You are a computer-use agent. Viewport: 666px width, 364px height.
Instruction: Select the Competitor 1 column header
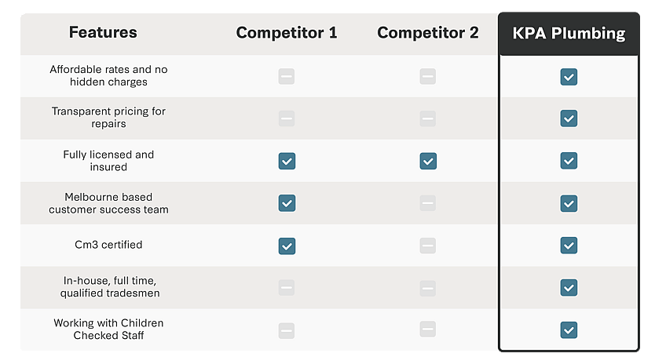click(287, 34)
